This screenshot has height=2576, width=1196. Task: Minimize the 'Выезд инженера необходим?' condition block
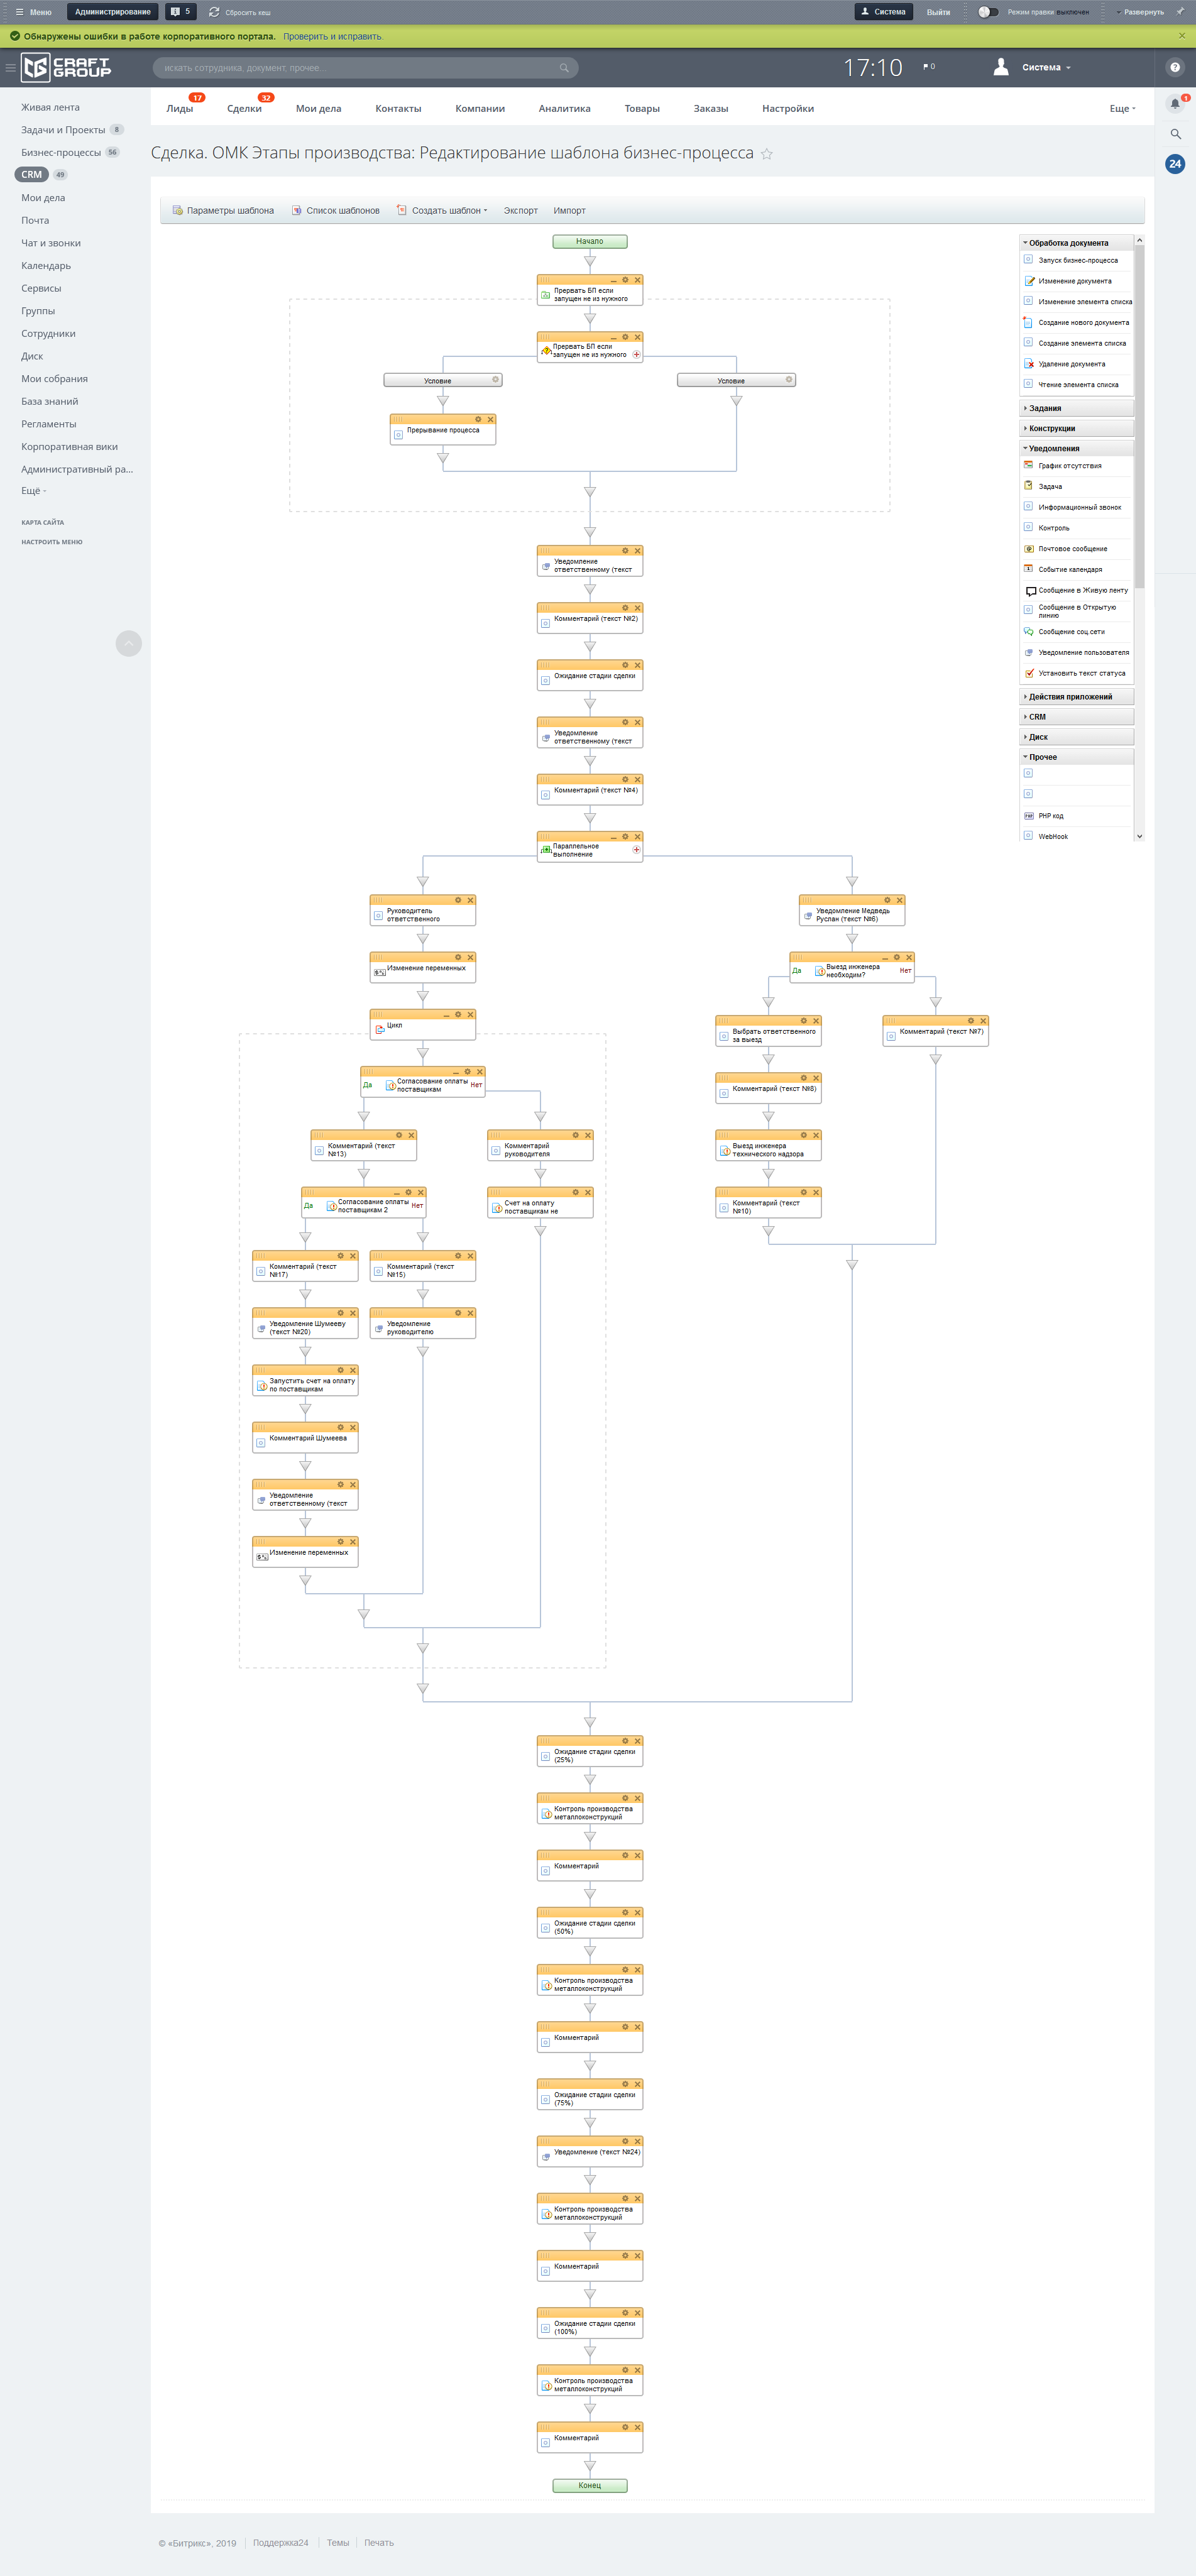click(884, 958)
